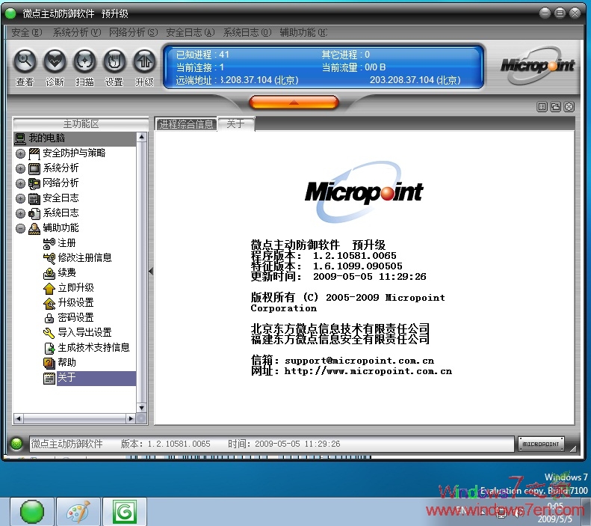Viewport: 591px width, 526px height.
Task: Click the 升级 upgrade arrow icon
Action: [x=144, y=62]
